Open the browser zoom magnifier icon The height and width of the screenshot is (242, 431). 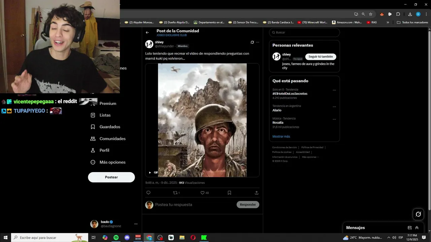tap(363, 14)
